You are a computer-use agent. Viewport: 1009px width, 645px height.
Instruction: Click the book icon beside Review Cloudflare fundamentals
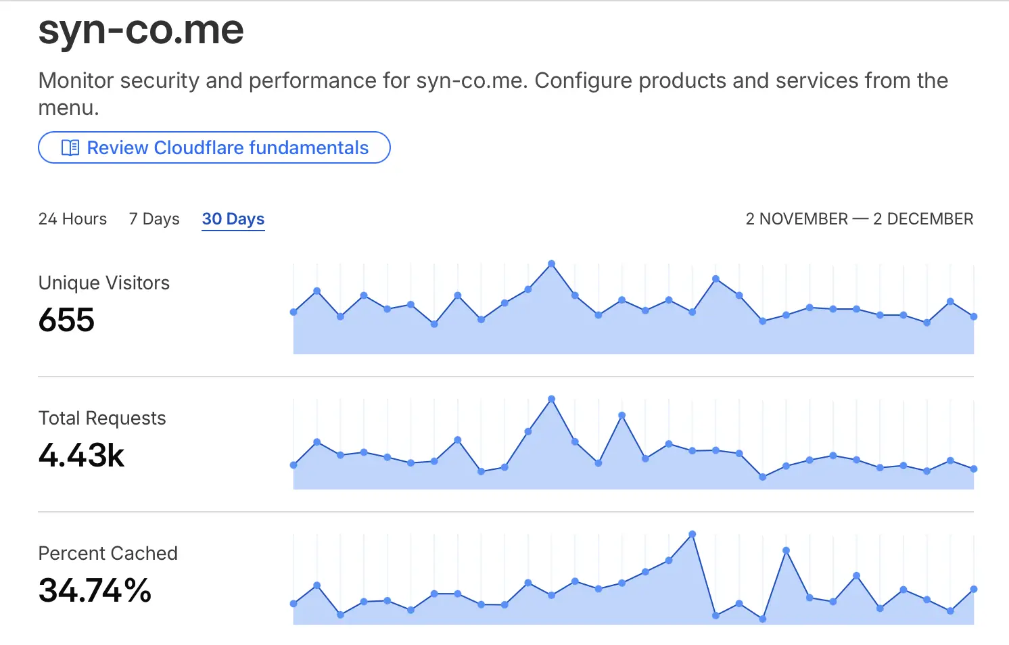(70, 148)
